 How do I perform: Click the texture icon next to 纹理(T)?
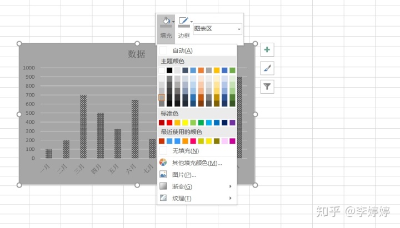point(163,197)
